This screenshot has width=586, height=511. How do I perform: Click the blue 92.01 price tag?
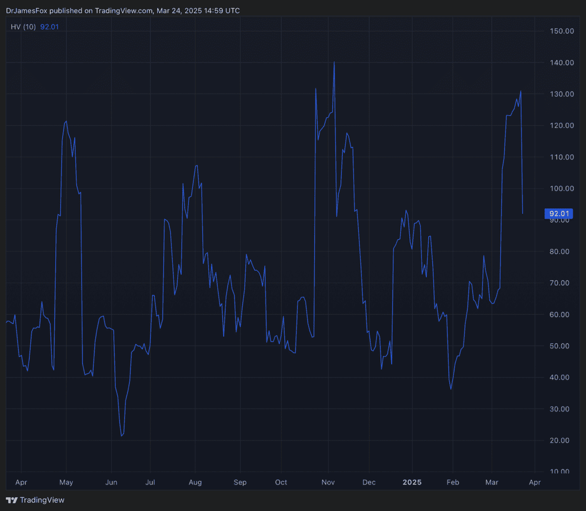click(x=559, y=214)
